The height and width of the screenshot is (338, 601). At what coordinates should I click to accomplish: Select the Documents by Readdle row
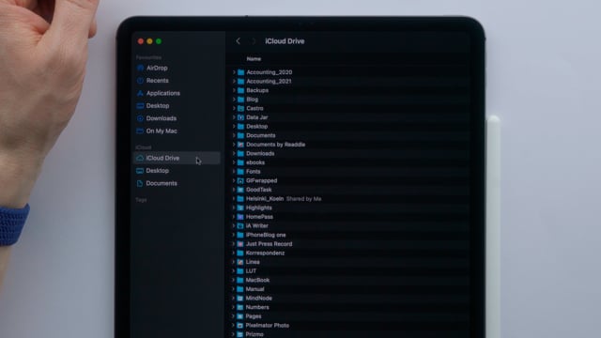(349, 145)
